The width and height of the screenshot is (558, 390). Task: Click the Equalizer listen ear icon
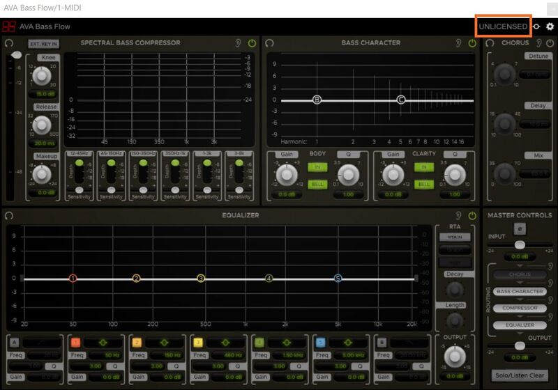click(458, 216)
